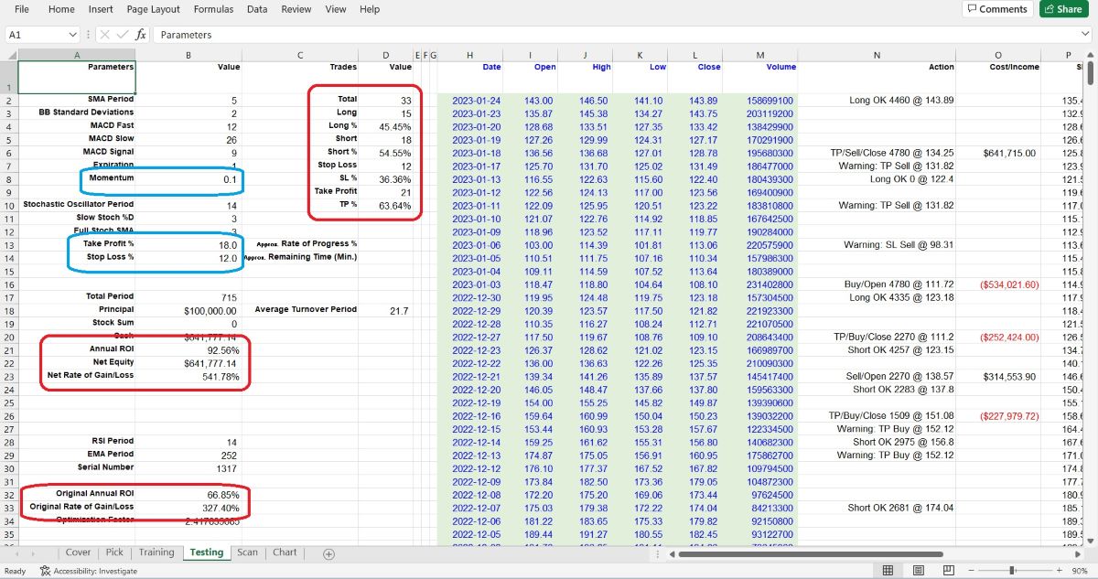
Task: Open the Page Layout ribbon tab
Action: click(154, 9)
